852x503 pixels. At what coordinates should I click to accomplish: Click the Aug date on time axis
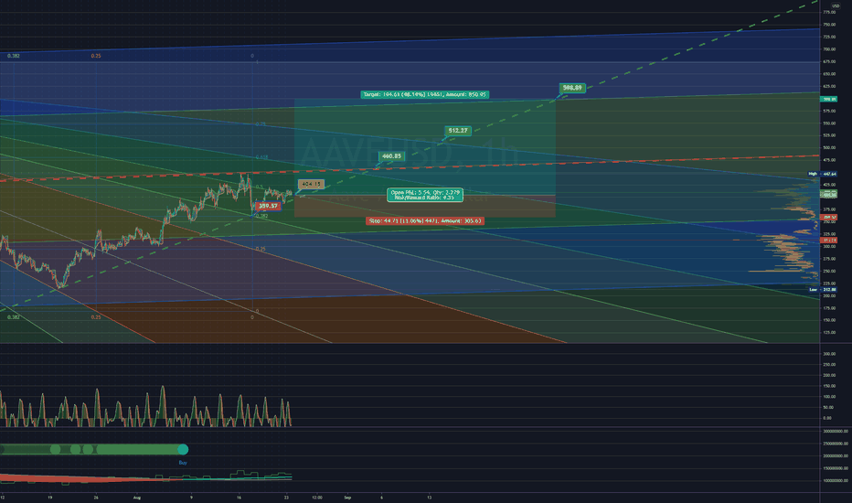point(137,498)
